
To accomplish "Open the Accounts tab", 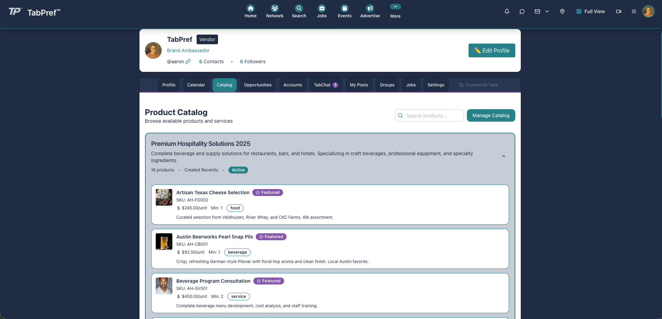I will (x=293, y=85).
